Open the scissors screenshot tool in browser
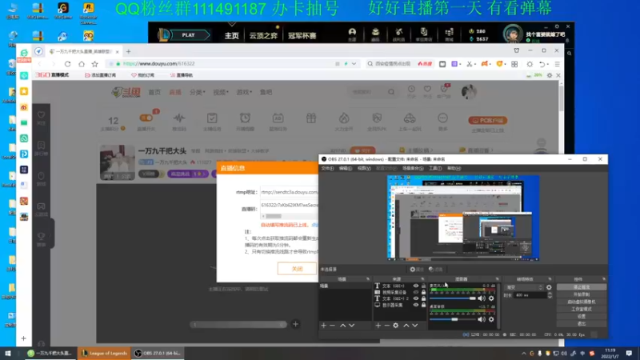This screenshot has width=640, height=360. (x=470, y=64)
